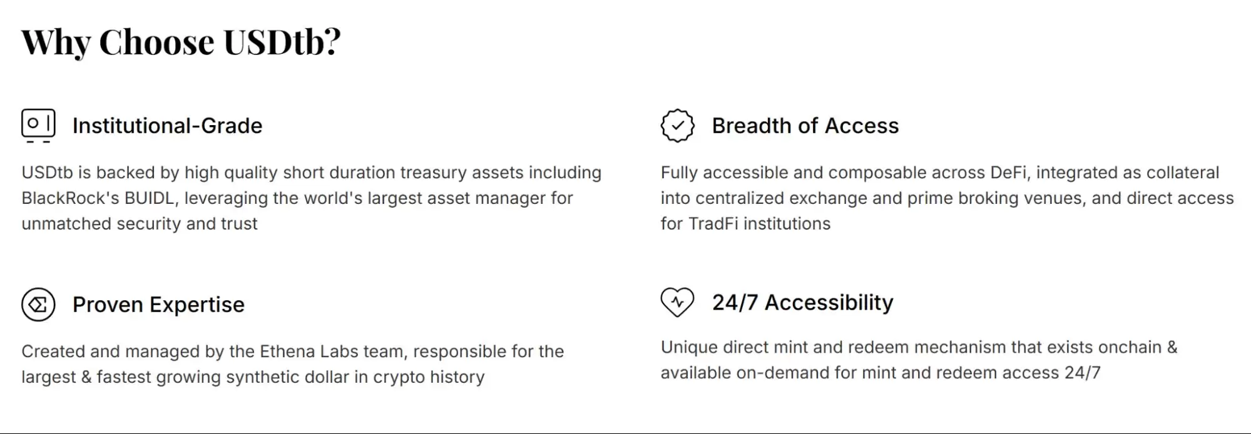Click the paragraph mentioning BlackRock's BUIDL
1251x434 pixels.
coord(311,198)
